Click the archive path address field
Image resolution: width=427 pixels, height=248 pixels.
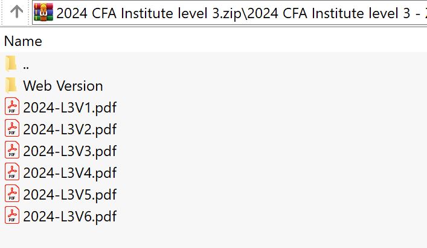coord(242,11)
